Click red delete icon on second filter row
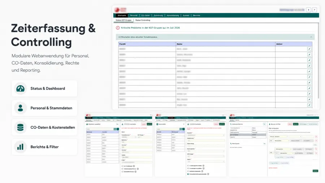Viewport: 325px width, 183px height. click(316, 141)
